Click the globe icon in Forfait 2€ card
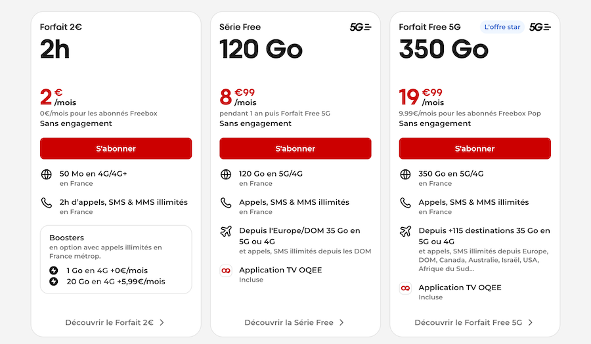This screenshot has height=344, width=591. 47,175
